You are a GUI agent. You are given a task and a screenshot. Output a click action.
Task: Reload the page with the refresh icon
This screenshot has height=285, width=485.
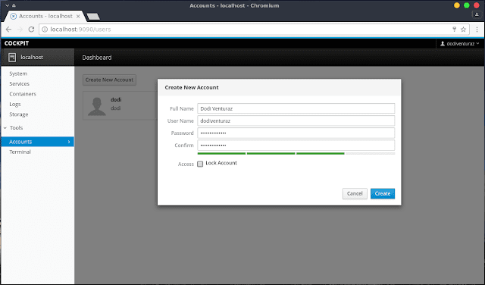tap(31, 30)
